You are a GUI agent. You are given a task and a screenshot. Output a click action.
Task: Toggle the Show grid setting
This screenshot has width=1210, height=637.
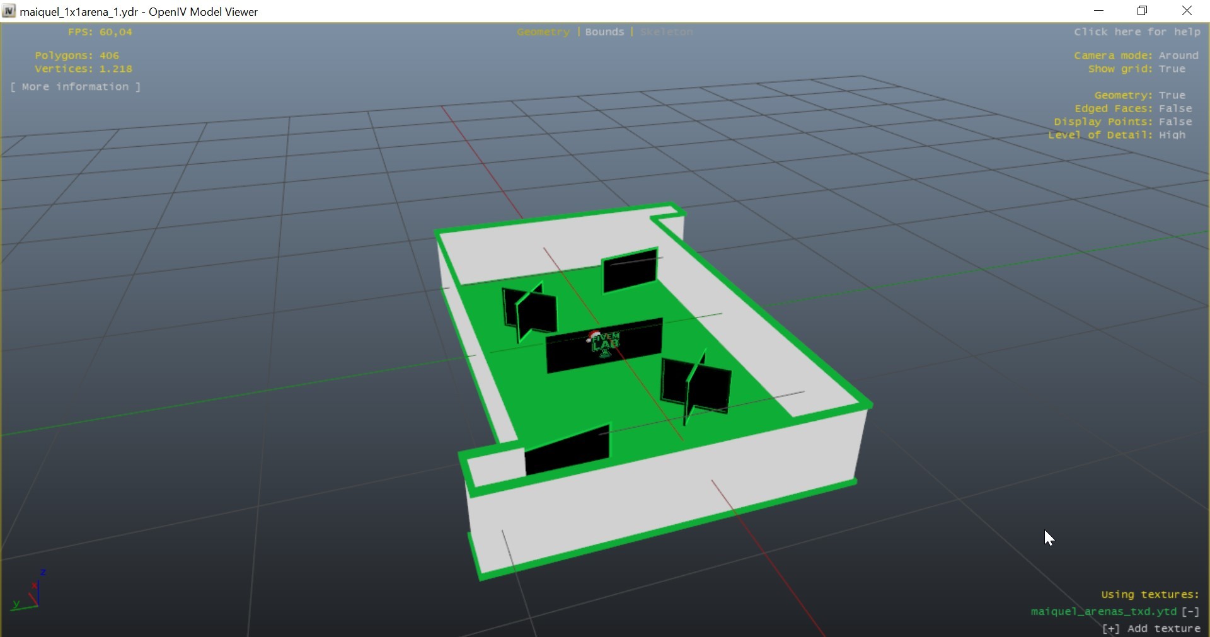1136,69
